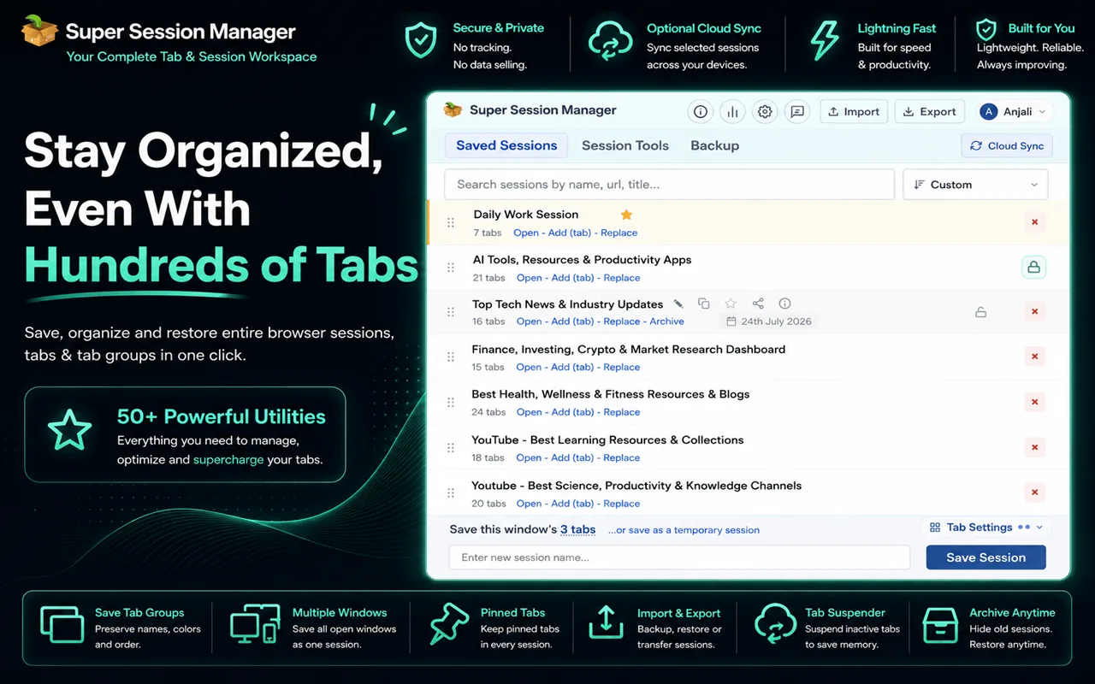Click Replace for the Finance session
This screenshot has width=1095, height=684.
622,368
